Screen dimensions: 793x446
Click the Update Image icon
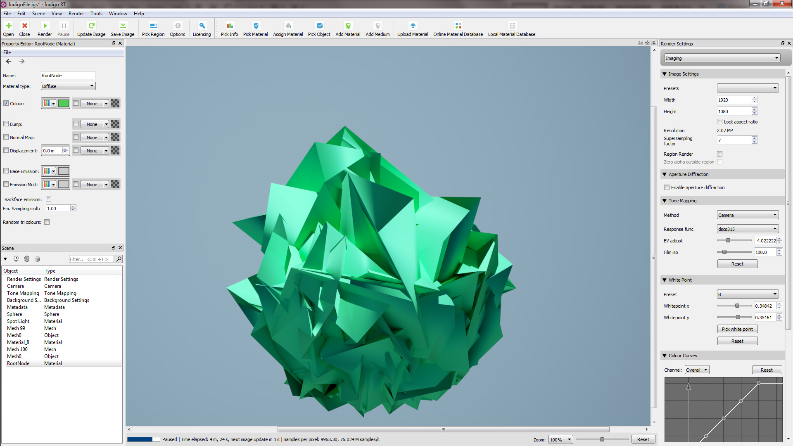[x=91, y=26]
